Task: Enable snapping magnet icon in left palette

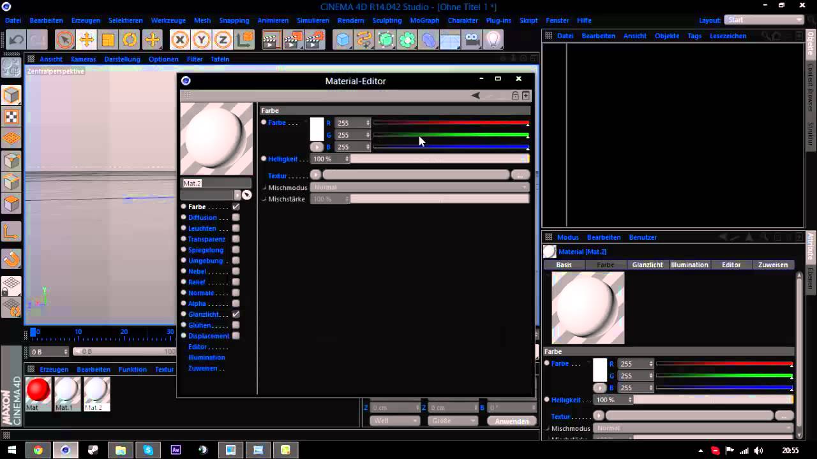Action: click(11, 259)
